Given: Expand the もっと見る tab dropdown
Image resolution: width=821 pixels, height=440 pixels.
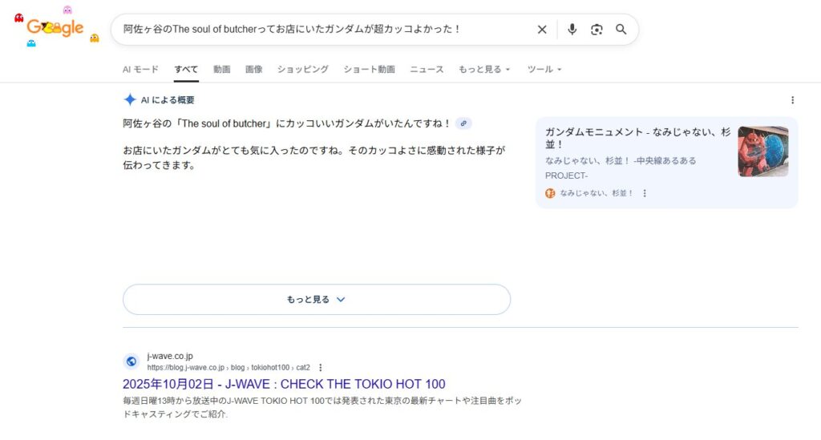Looking at the screenshot, I should click(x=484, y=70).
